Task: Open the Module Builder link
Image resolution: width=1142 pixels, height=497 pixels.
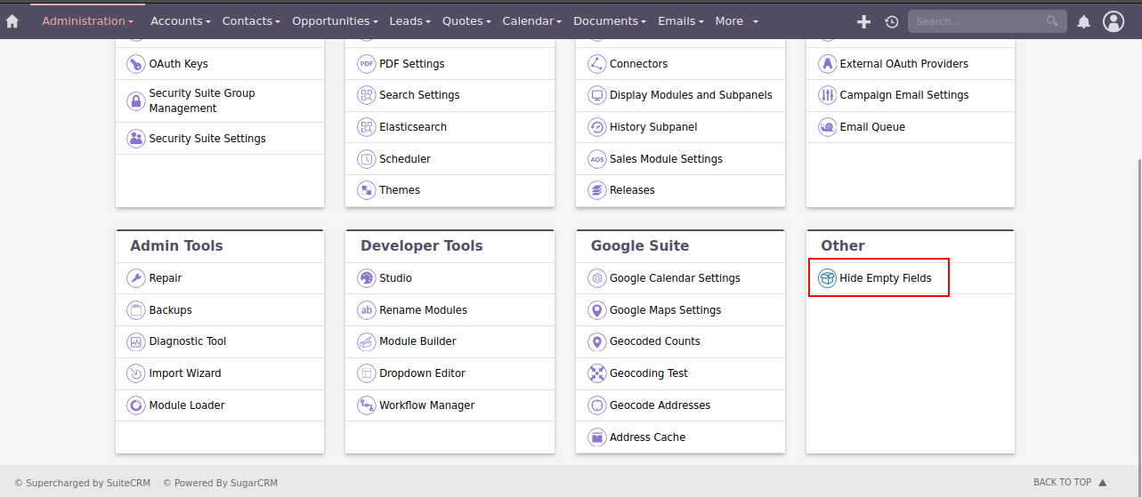Action: (417, 341)
